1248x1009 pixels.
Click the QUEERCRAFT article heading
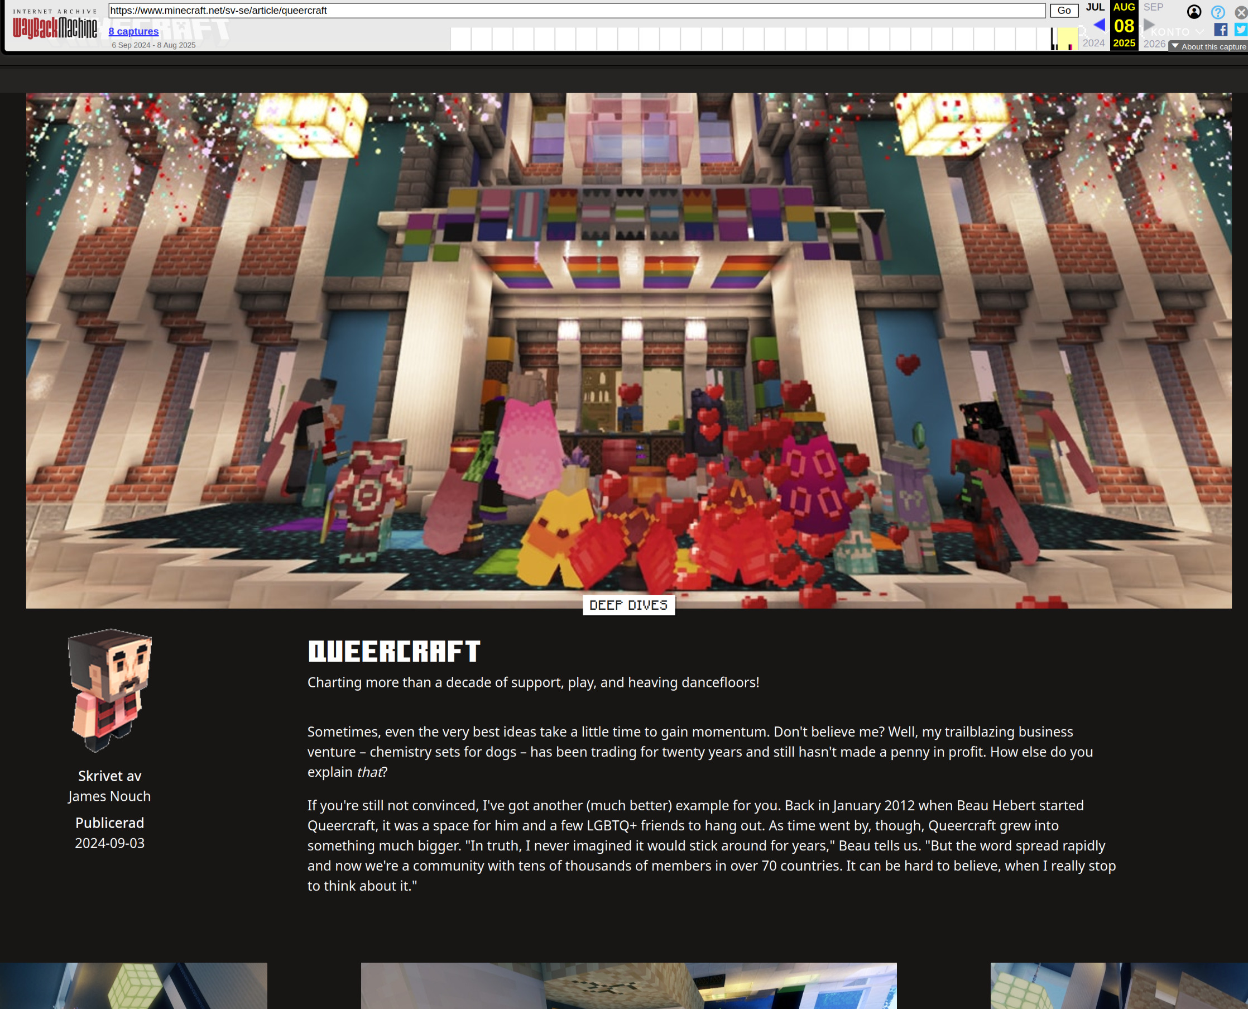coord(394,651)
